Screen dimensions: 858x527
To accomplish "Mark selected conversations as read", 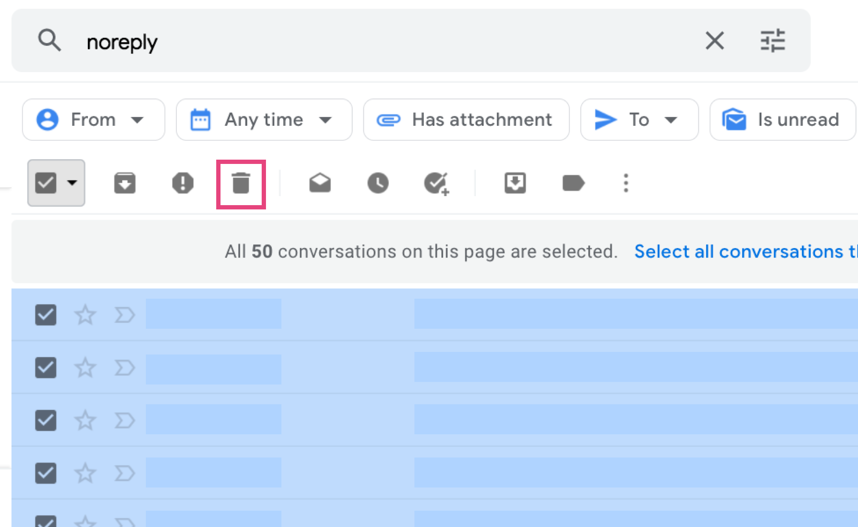I will [320, 183].
